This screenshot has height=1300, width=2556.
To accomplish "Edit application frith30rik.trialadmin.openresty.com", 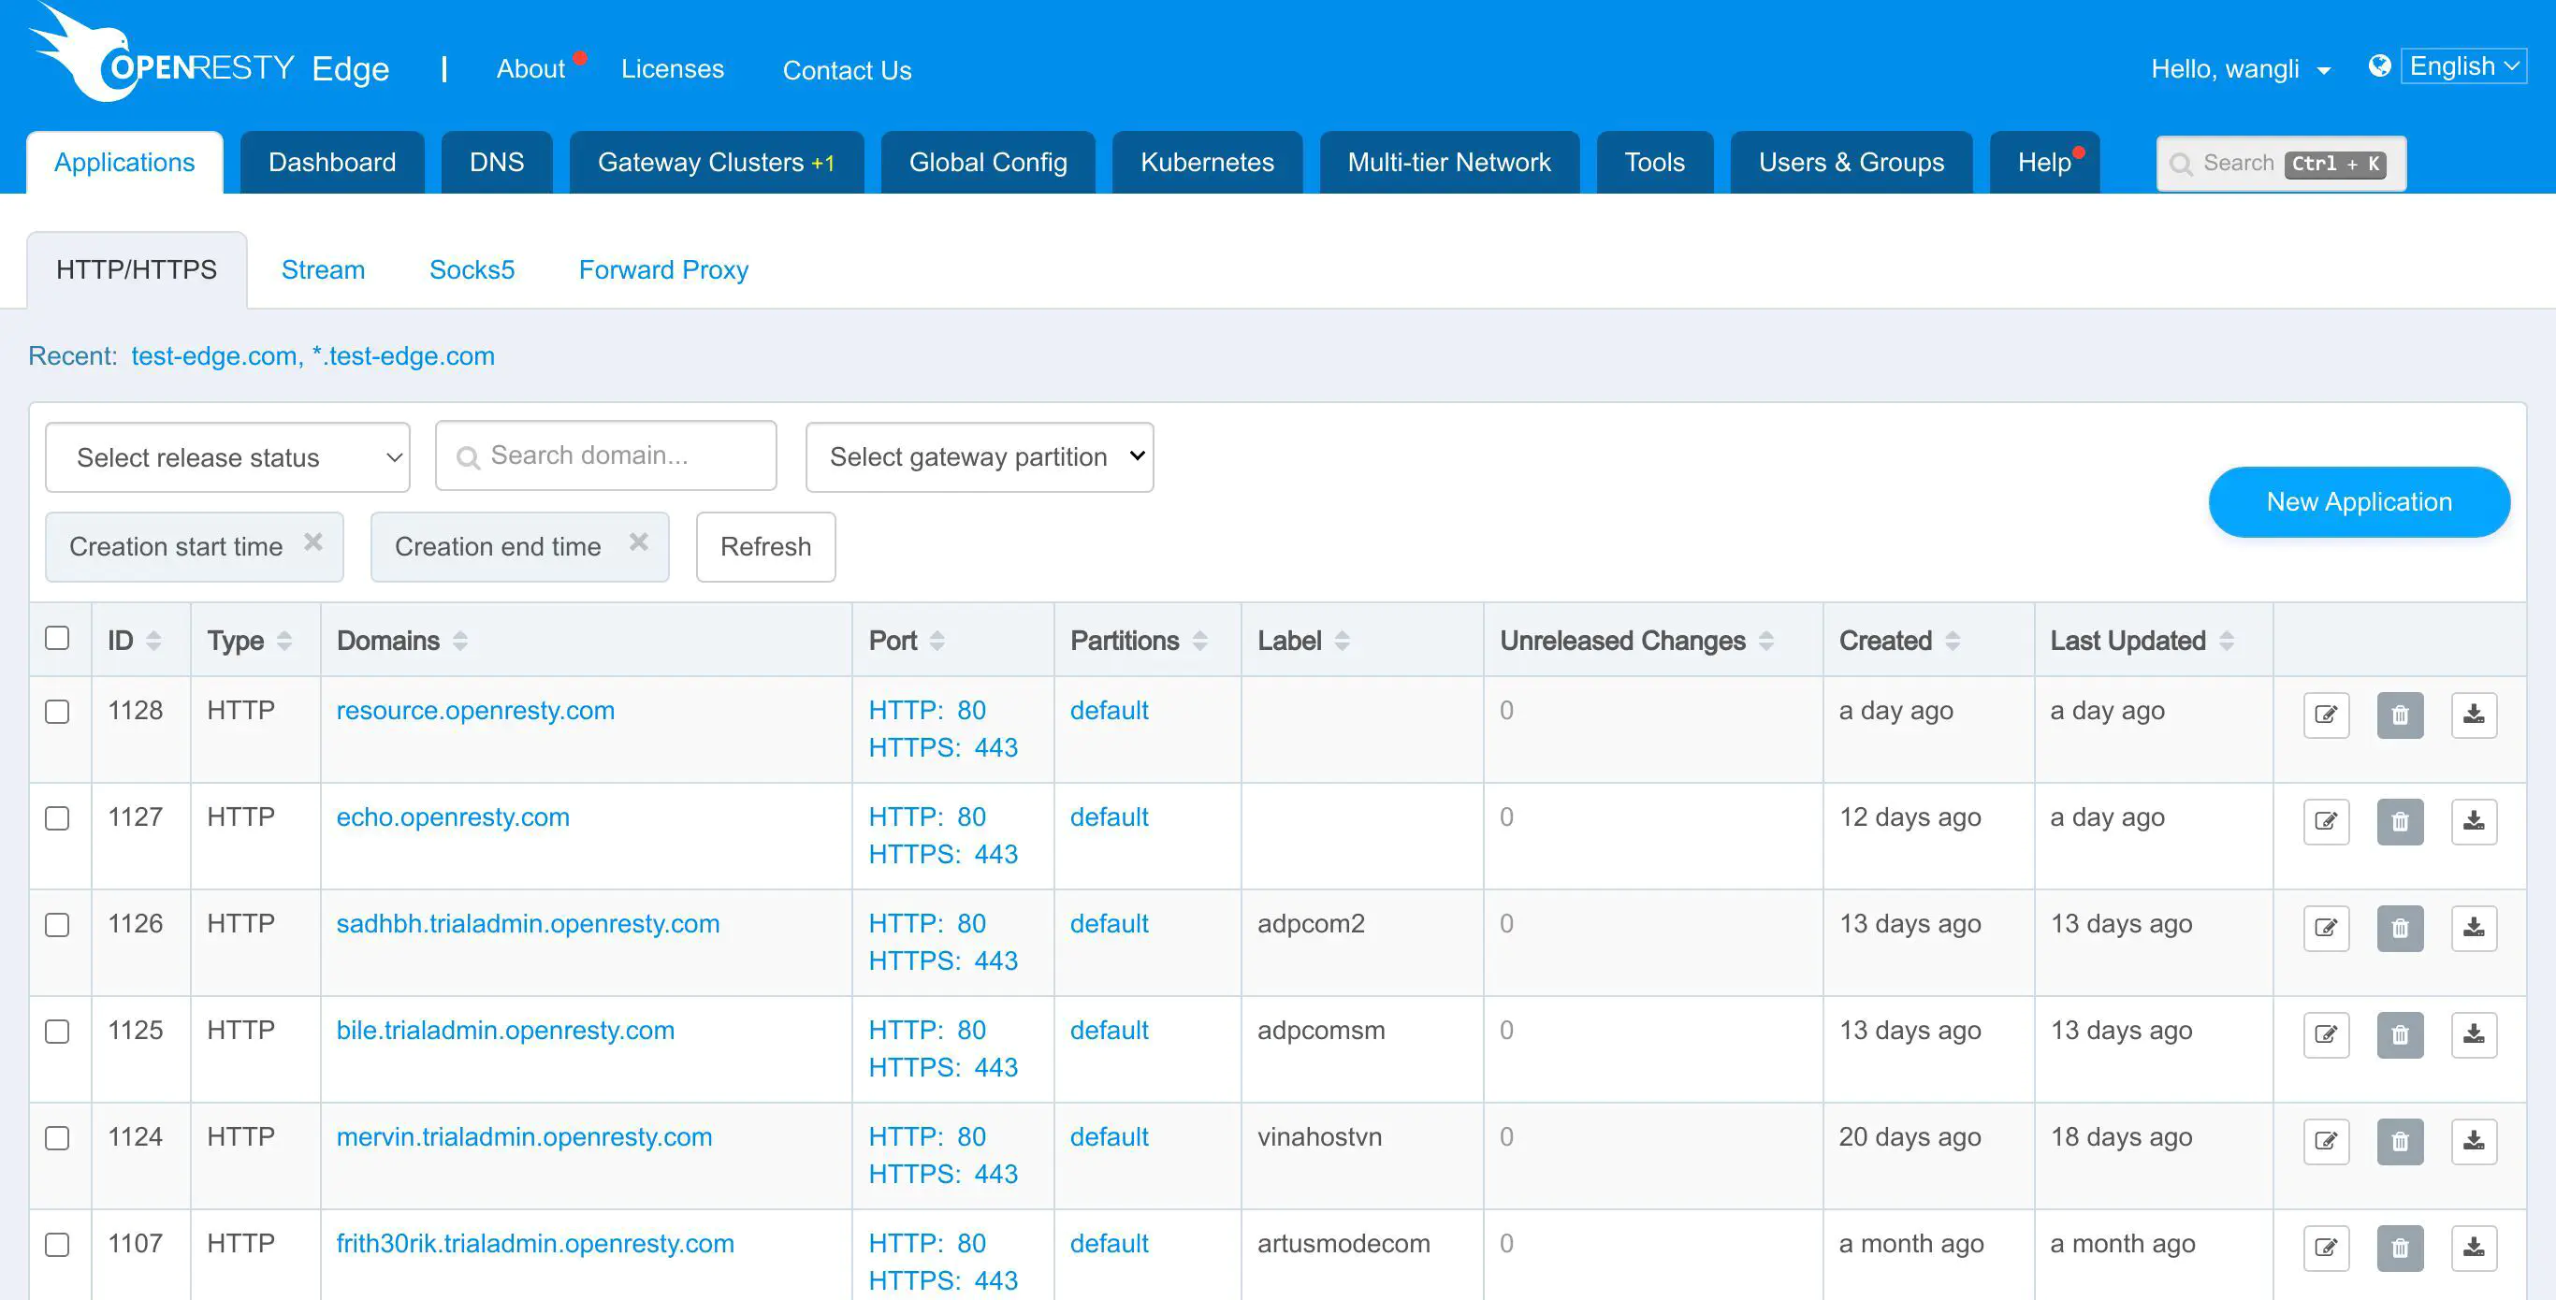I will [2326, 1248].
